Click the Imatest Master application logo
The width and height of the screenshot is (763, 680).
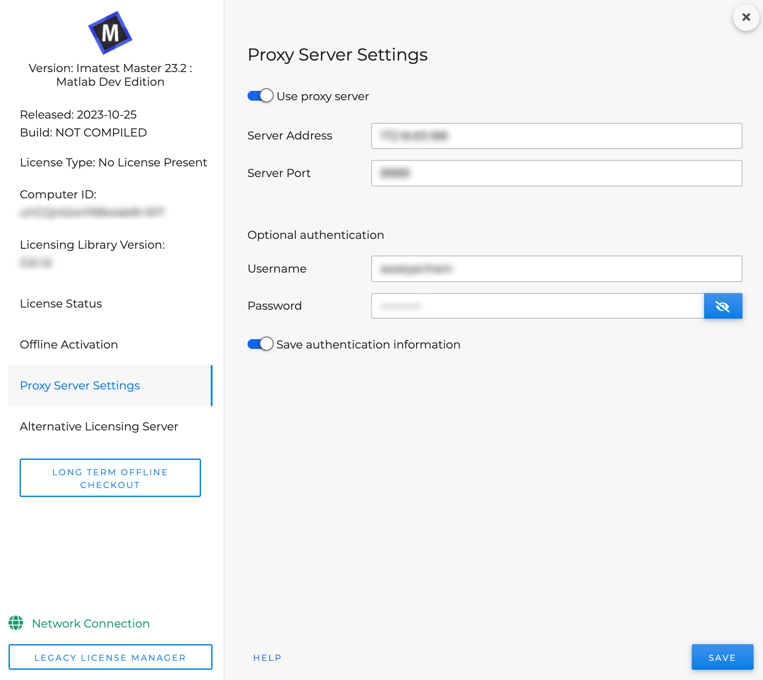pos(110,34)
